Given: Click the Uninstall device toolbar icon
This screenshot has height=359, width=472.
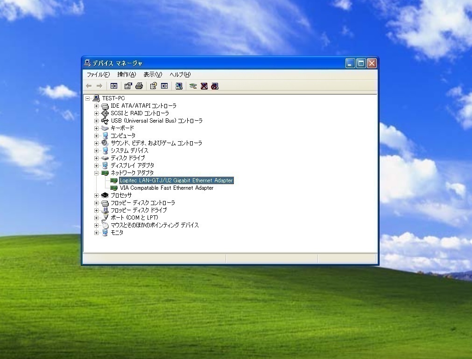Looking at the screenshot, I should pyautogui.click(x=204, y=86).
